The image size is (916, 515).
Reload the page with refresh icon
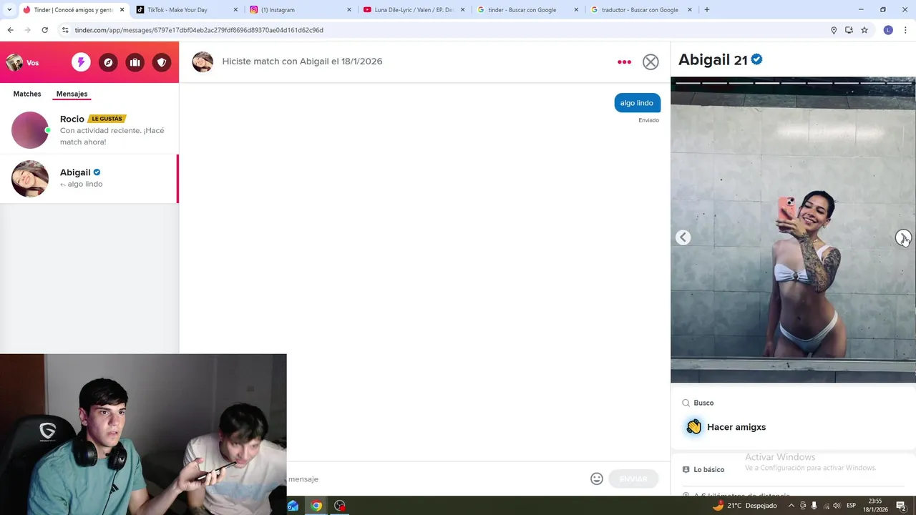point(44,30)
